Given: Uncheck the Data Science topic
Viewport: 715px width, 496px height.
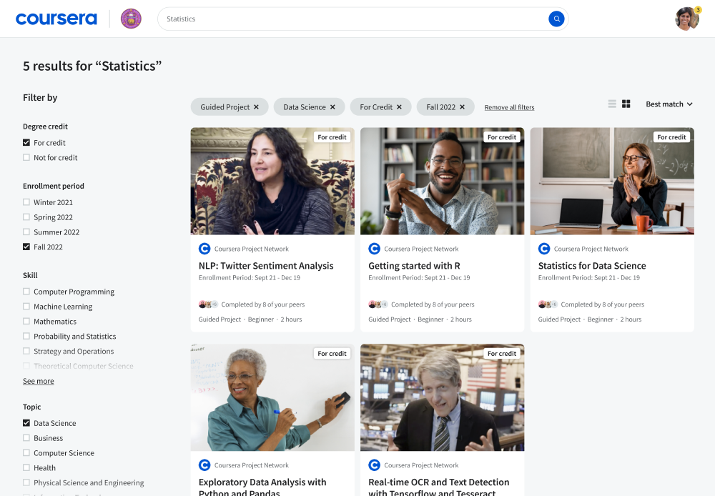Looking at the screenshot, I should 26,423.
